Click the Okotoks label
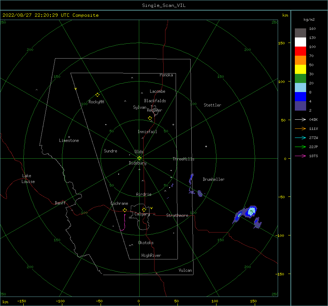This screenshot has height=306, width=328. tap(146, 243)
